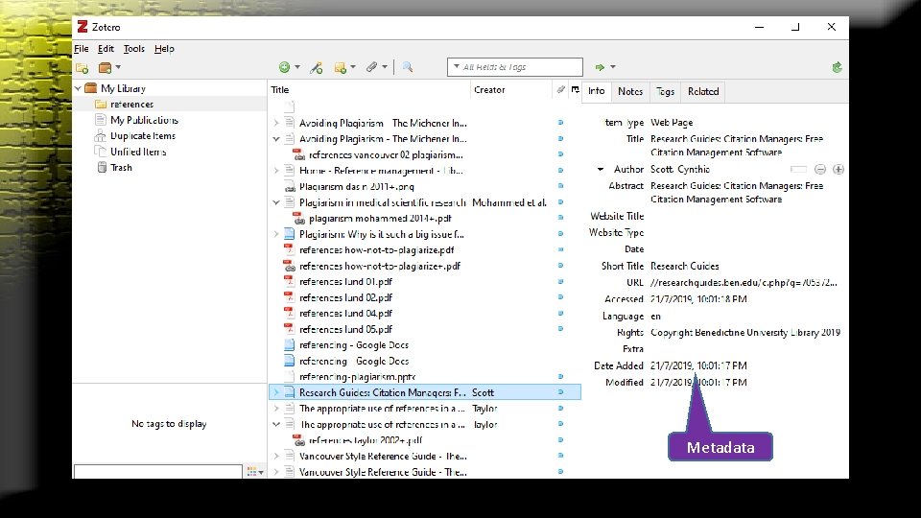
Task: Expand Plagiarism: Why is it such a big issue
Action: [x=276, y=234]
